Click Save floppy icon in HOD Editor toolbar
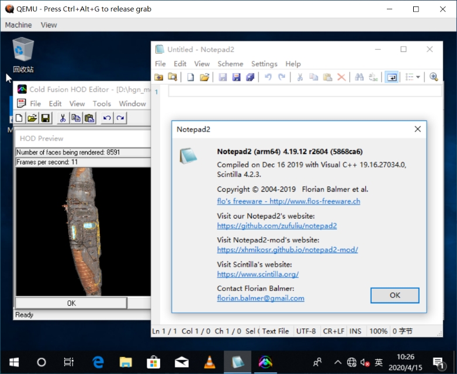This screenshot has height=374, width=457. coord(46,118)
